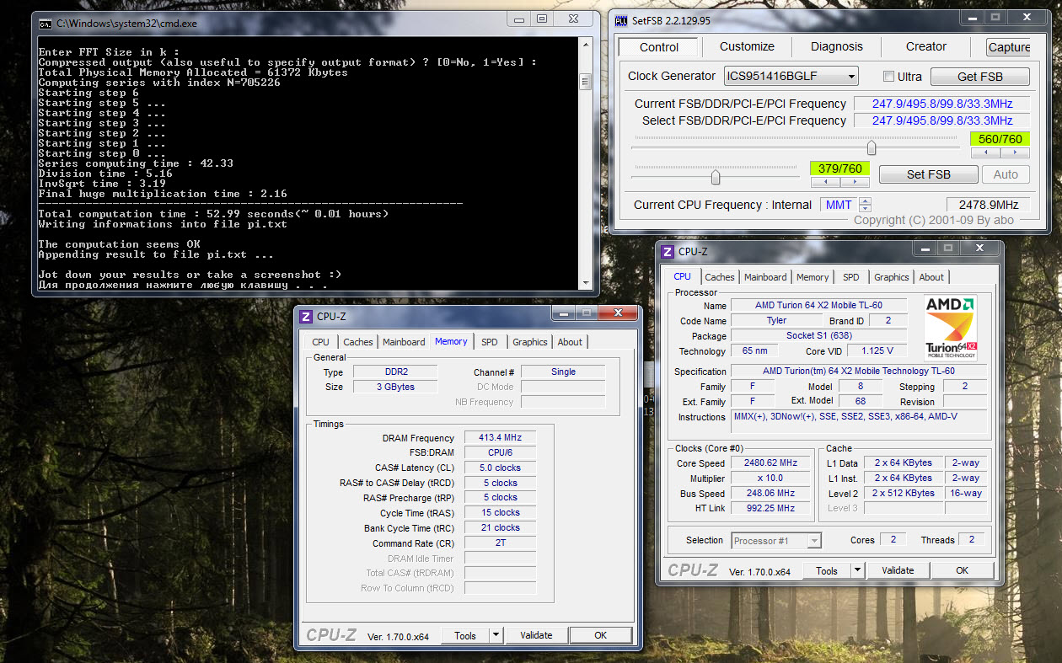Click the FSB:DRAM value CPU/6
The height and width of the screenshot is (663, 1062).
(500, 452)
